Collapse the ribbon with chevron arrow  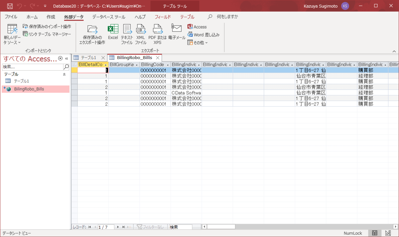(x=394, y=51)
